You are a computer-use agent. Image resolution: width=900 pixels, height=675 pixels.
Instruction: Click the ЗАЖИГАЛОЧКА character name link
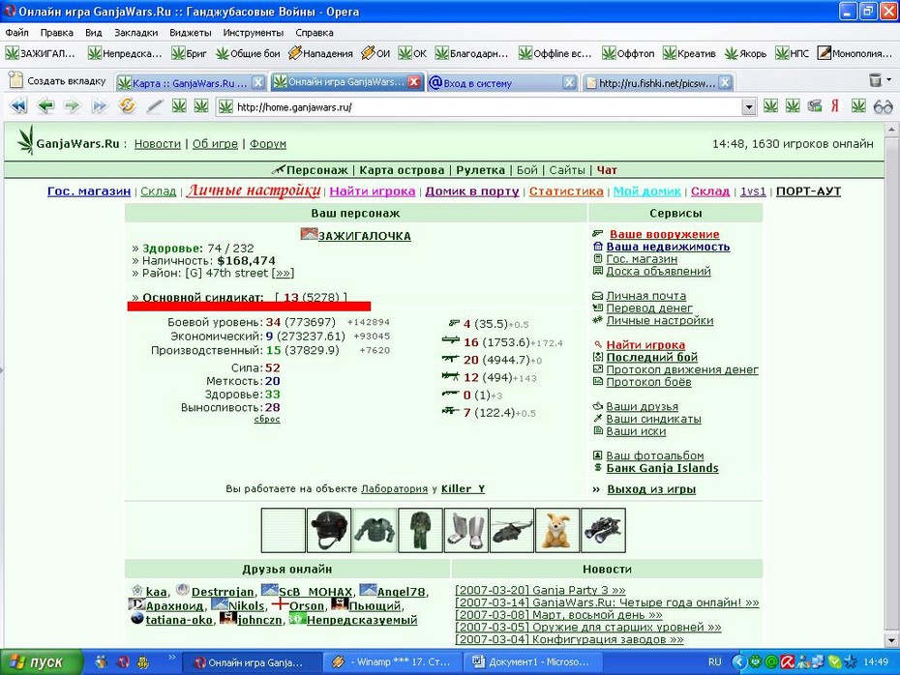click(365, 236)
